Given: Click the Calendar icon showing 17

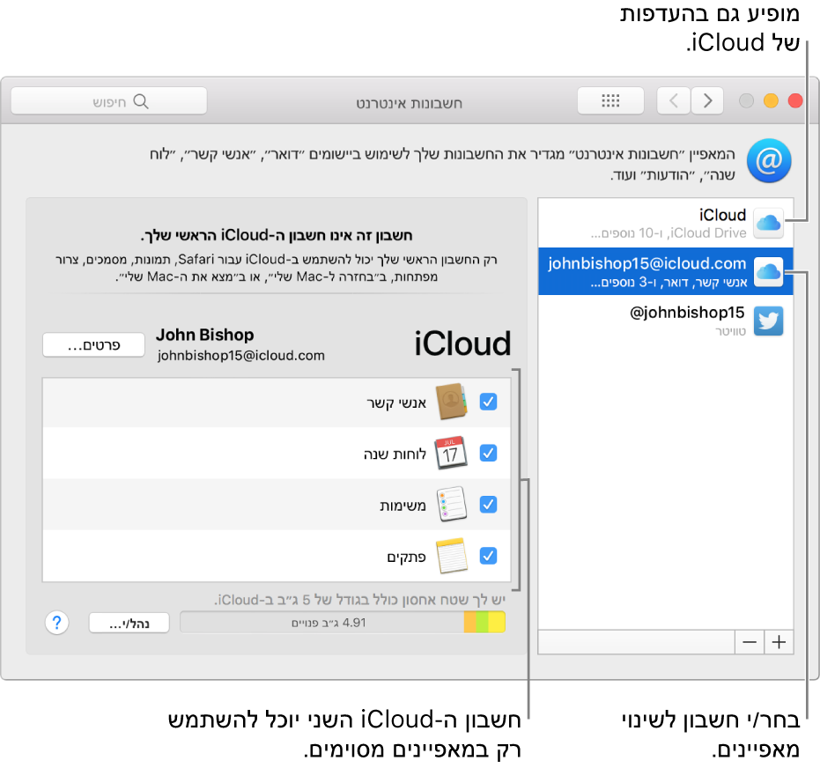Looking at the screenshot, I should point(451,453).
